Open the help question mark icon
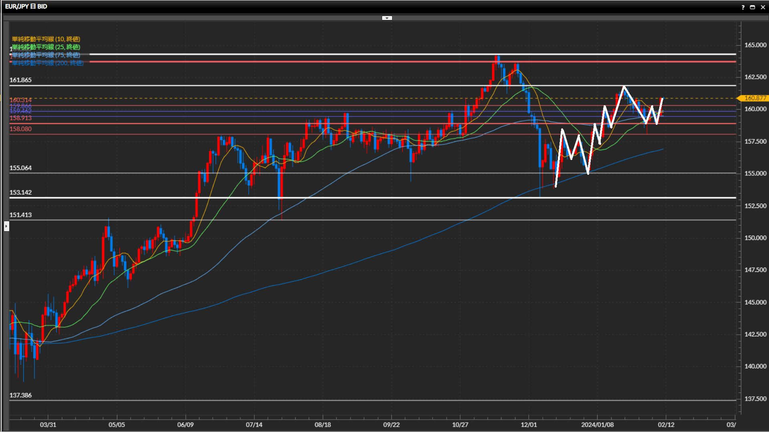769x432 pixels. point(743,7)
